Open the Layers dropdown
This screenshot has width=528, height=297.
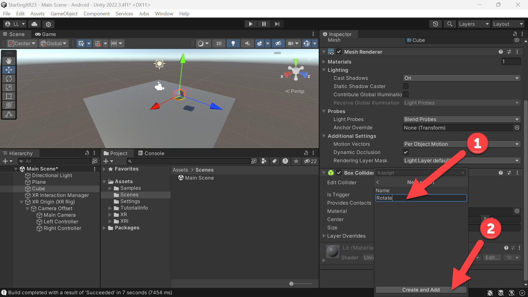pos(474,24)
